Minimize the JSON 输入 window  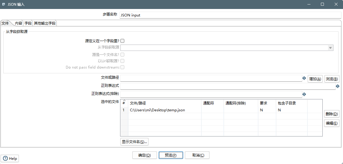coord(309,4)
